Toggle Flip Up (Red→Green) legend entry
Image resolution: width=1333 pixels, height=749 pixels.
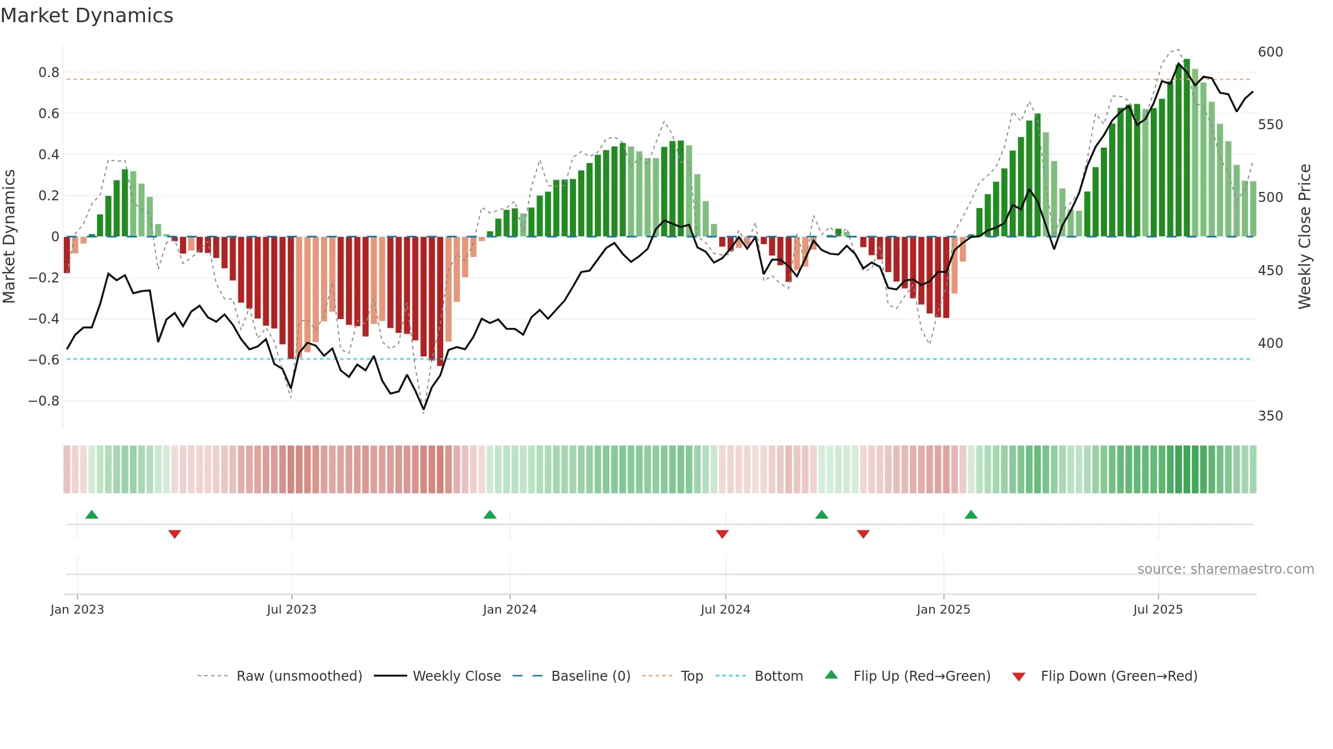[908, 676]
